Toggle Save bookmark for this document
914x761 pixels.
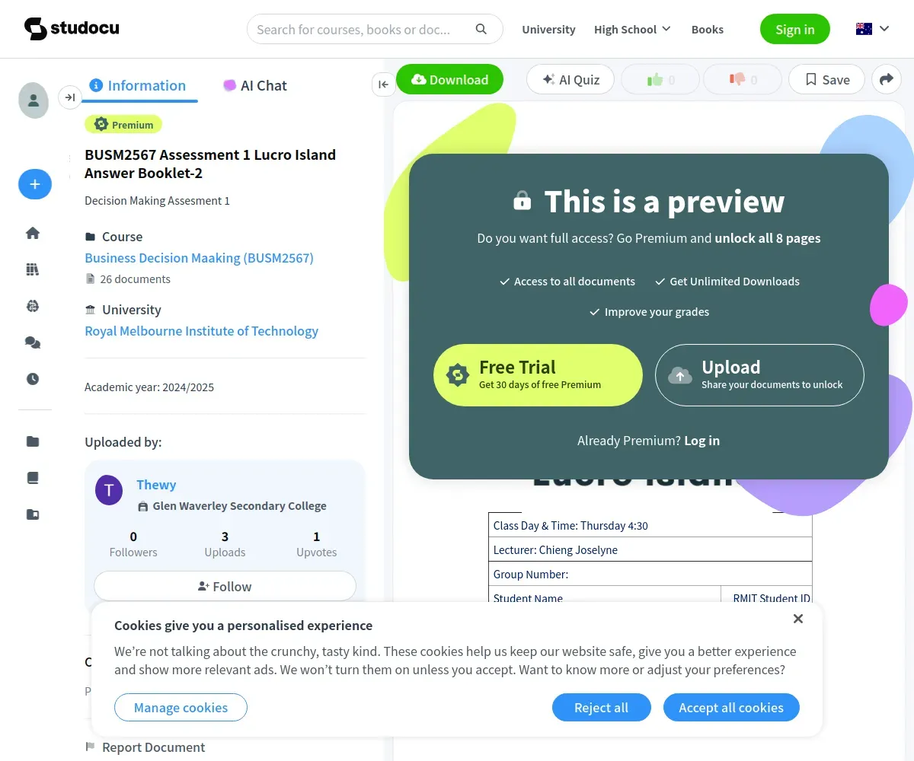coord(826,79)
